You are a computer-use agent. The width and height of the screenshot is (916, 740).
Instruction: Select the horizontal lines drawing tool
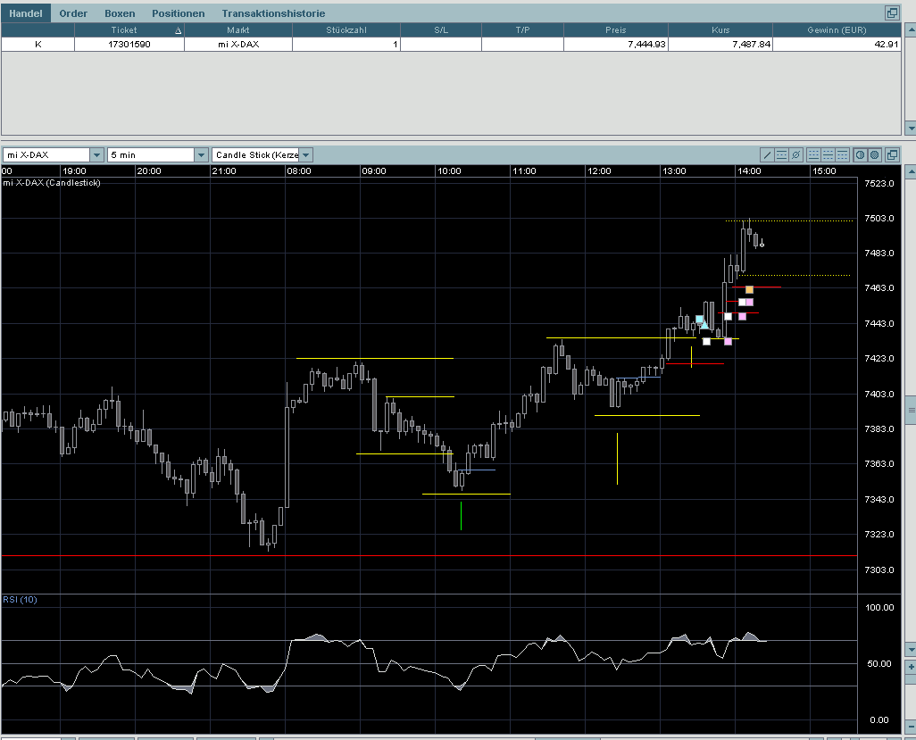781,154
